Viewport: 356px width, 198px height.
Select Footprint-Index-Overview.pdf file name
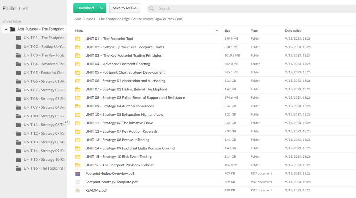coord(110,173)
